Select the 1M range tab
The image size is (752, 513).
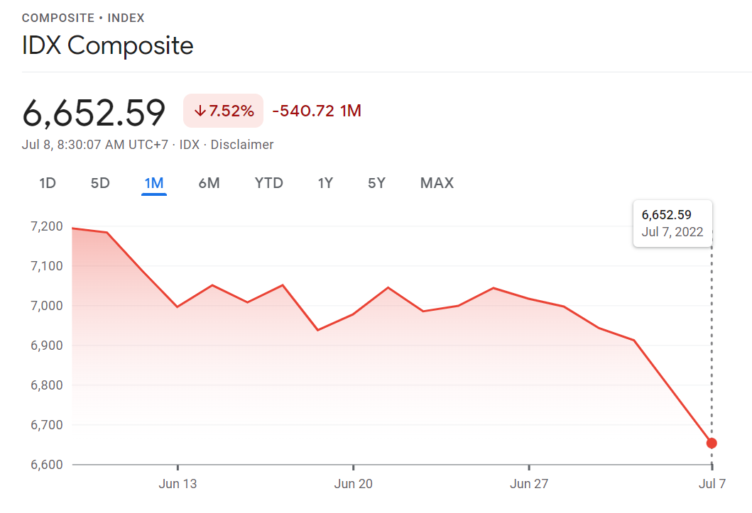pos(154,183)
